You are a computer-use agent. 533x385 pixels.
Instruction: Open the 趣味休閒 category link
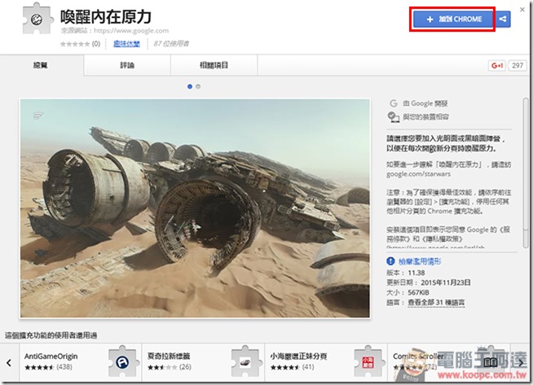coord(126,43)
